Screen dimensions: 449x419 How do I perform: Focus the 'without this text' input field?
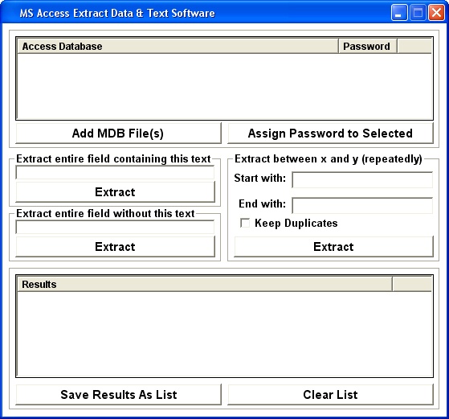tap(115, 227)
